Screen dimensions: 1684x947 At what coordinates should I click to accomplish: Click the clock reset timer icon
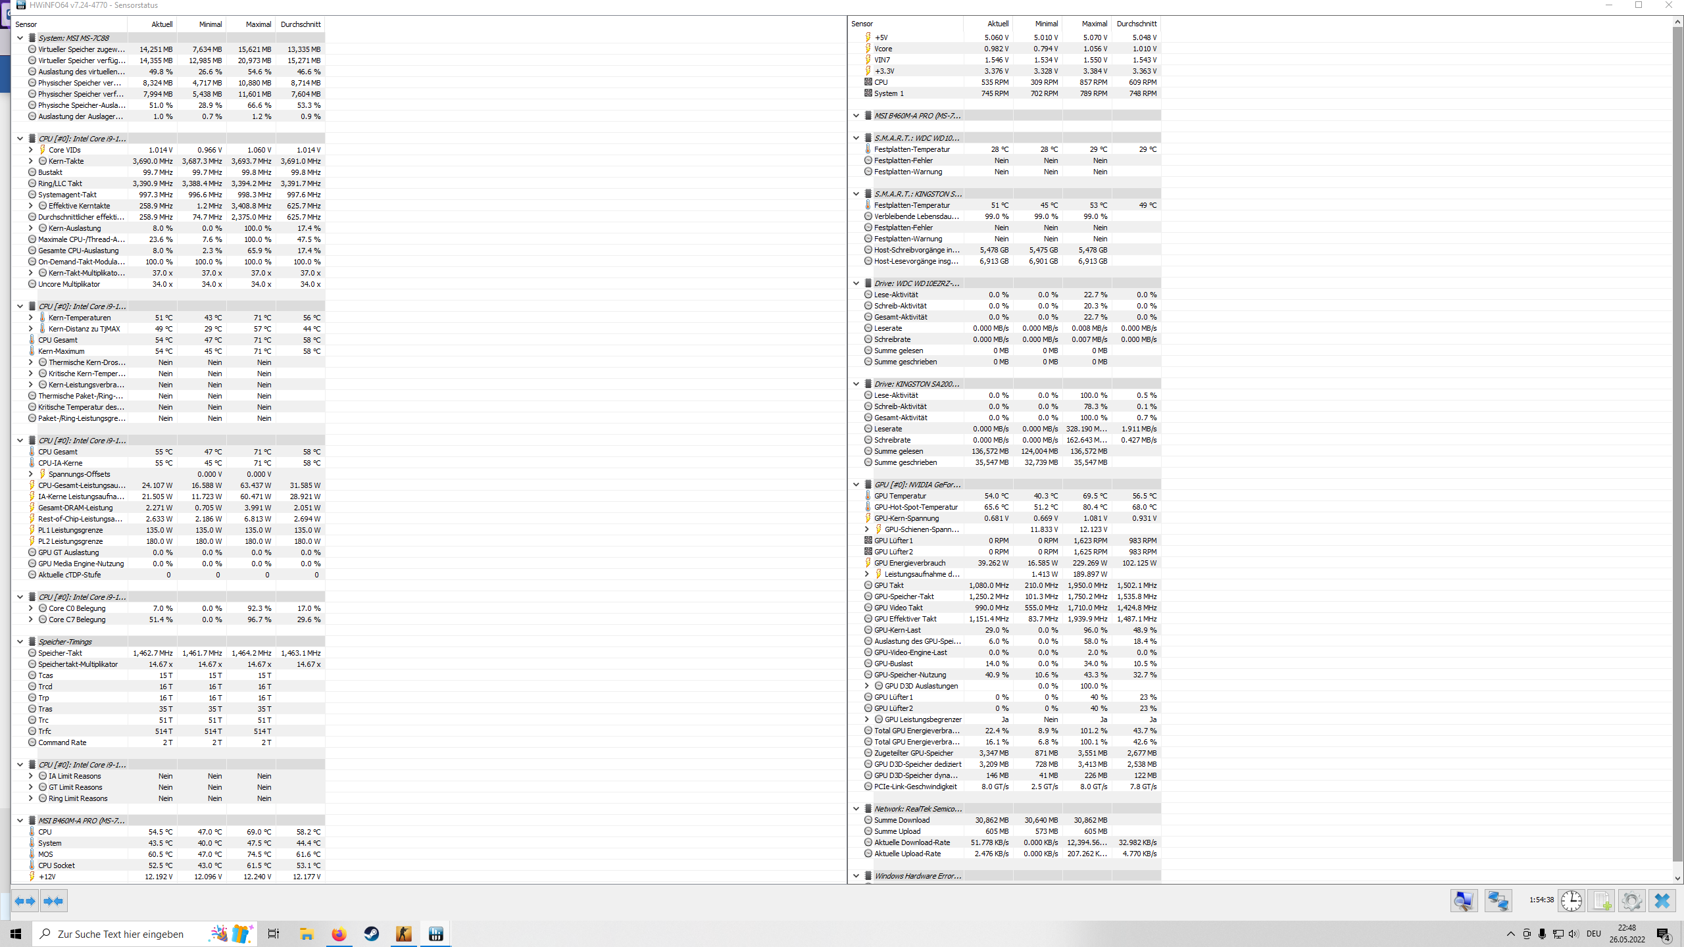(x=1571, y=900)
